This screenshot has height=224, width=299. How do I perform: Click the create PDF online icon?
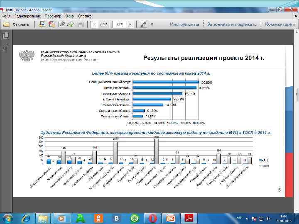[42, 24]
